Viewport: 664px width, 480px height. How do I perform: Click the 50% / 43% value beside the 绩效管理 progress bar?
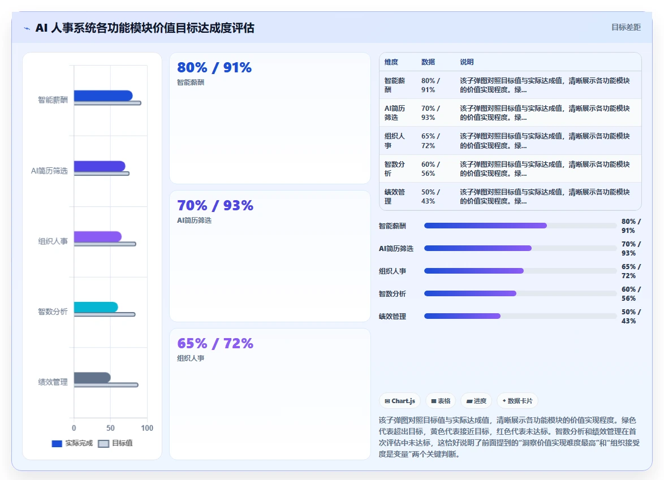[631, 316]
